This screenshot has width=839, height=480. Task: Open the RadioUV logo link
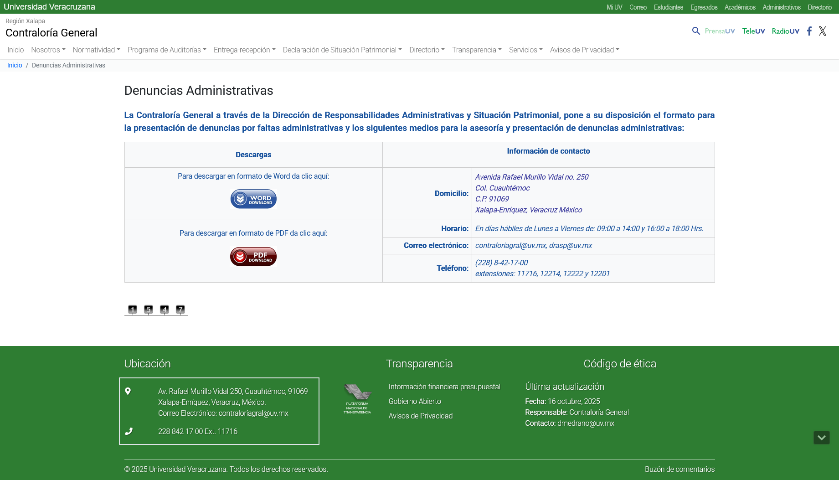(785, 31)
